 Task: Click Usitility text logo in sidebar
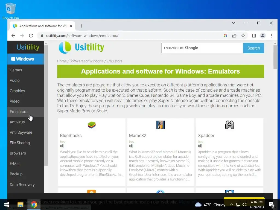click(x=28, y=47)
